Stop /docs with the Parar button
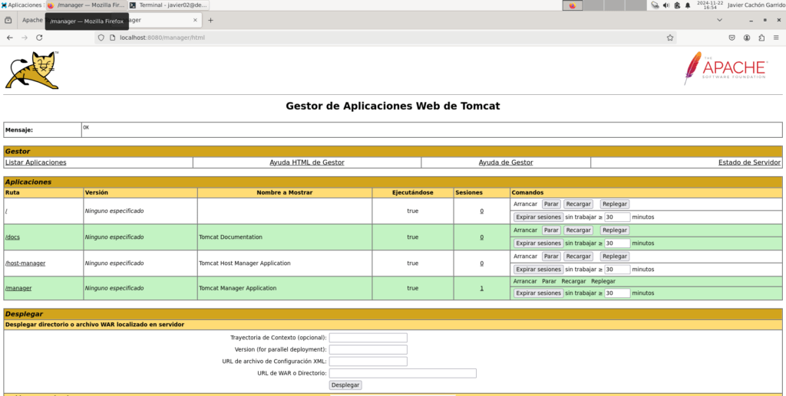The width and height of the screenshot is (786, 396). click(x=551, y=230)
